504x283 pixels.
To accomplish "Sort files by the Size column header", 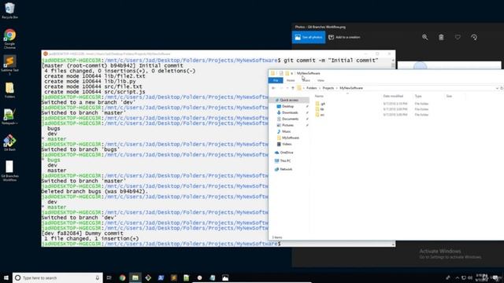I will coord(449,96).
